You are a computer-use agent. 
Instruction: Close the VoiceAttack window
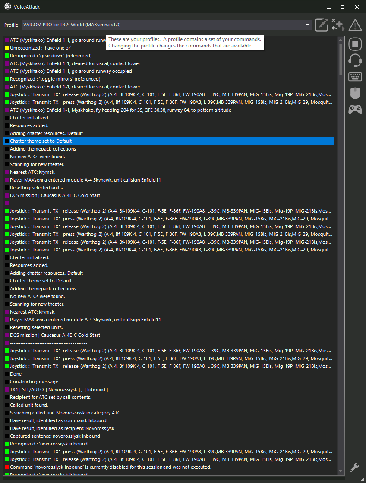pyautogui.click(x=357, y=7)
